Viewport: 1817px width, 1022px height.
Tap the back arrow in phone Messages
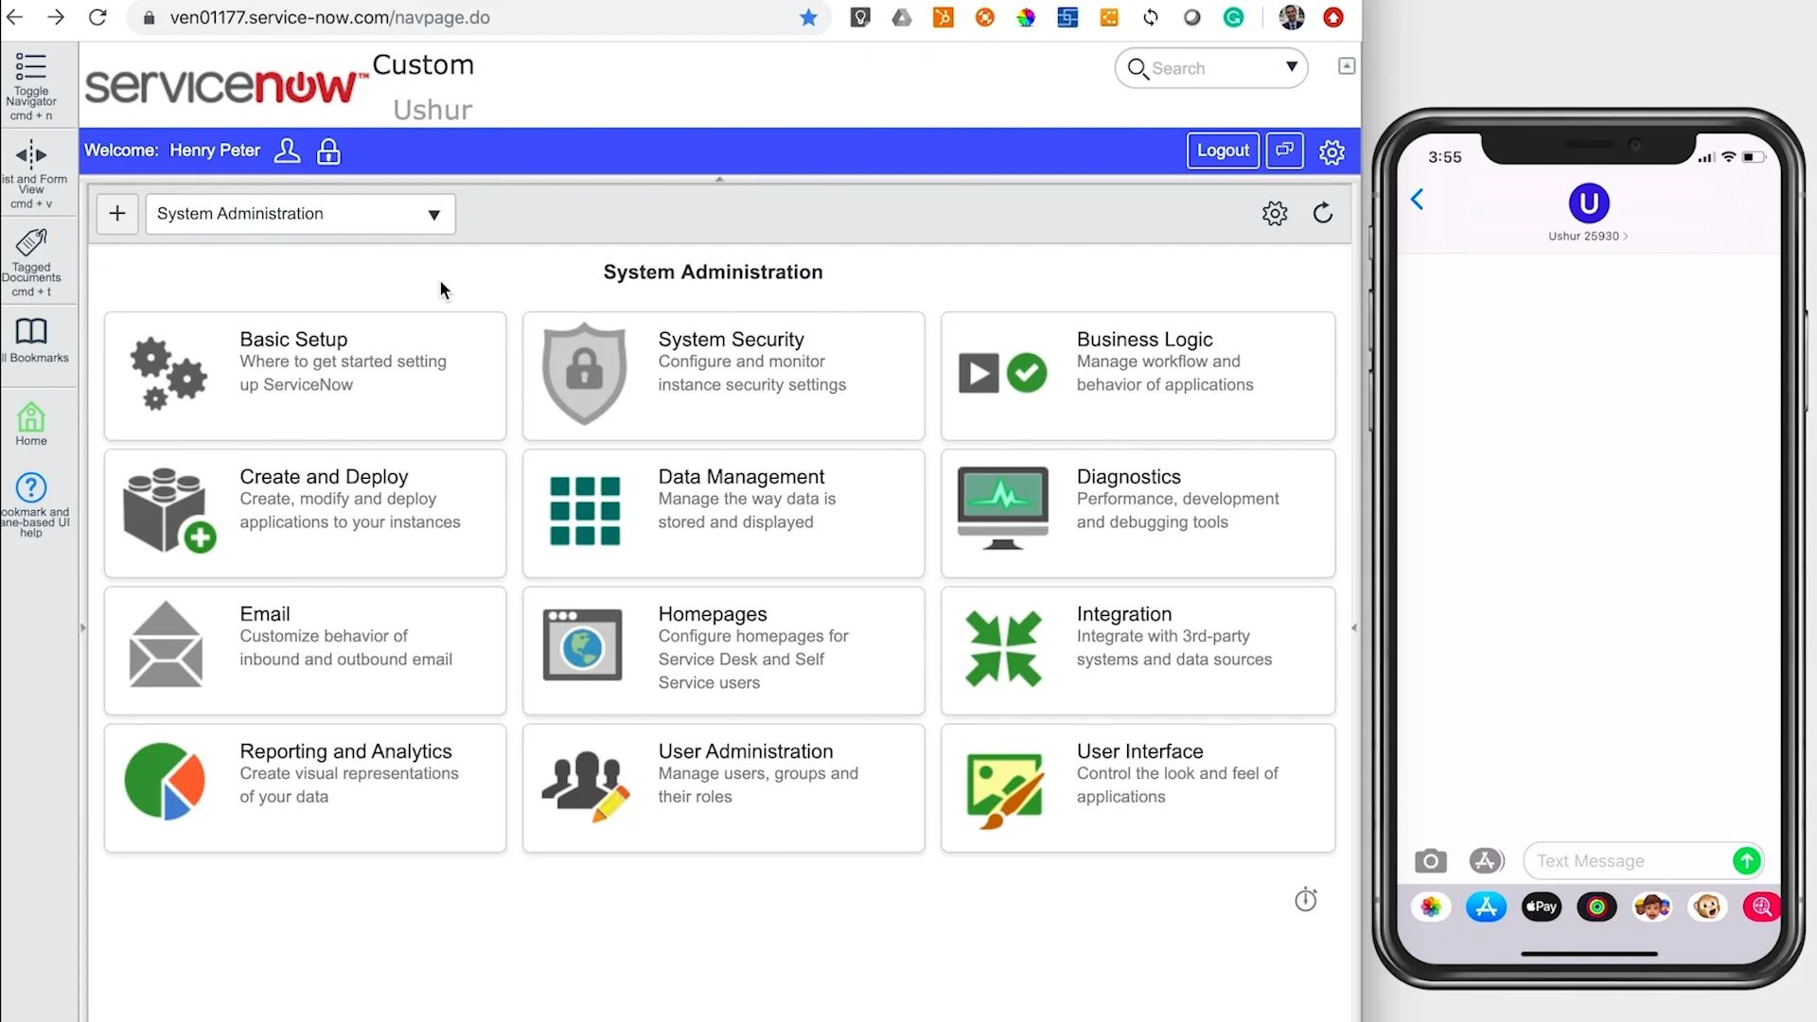1417,200
